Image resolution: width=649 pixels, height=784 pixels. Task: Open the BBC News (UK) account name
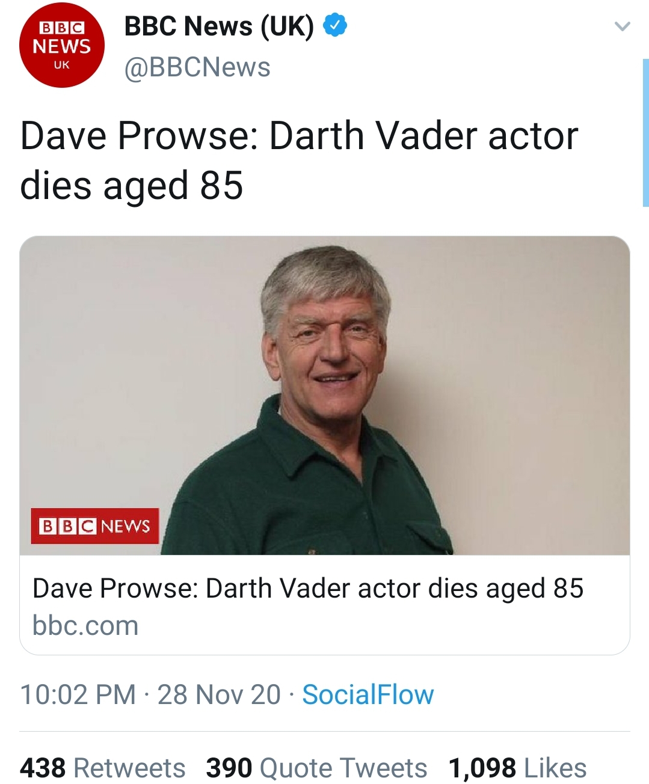click(x=219, y=26)
